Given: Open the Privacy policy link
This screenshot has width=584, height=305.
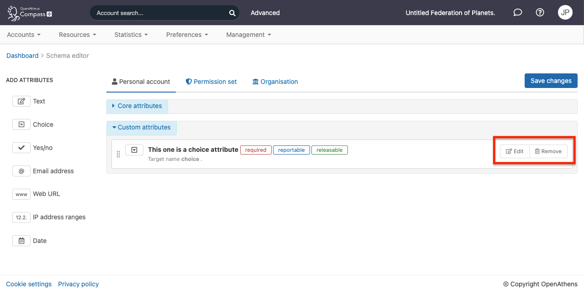Looking at the screenshot, I should click(x=78, y=284).
